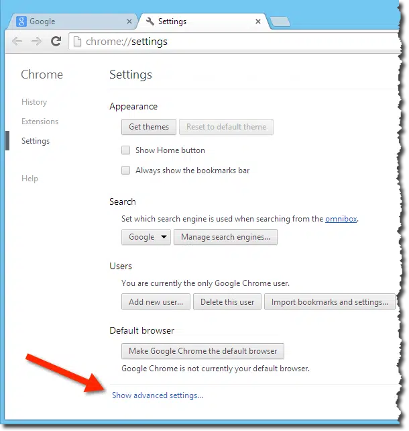Click the Appearance section heading

(x=133, y=106)
